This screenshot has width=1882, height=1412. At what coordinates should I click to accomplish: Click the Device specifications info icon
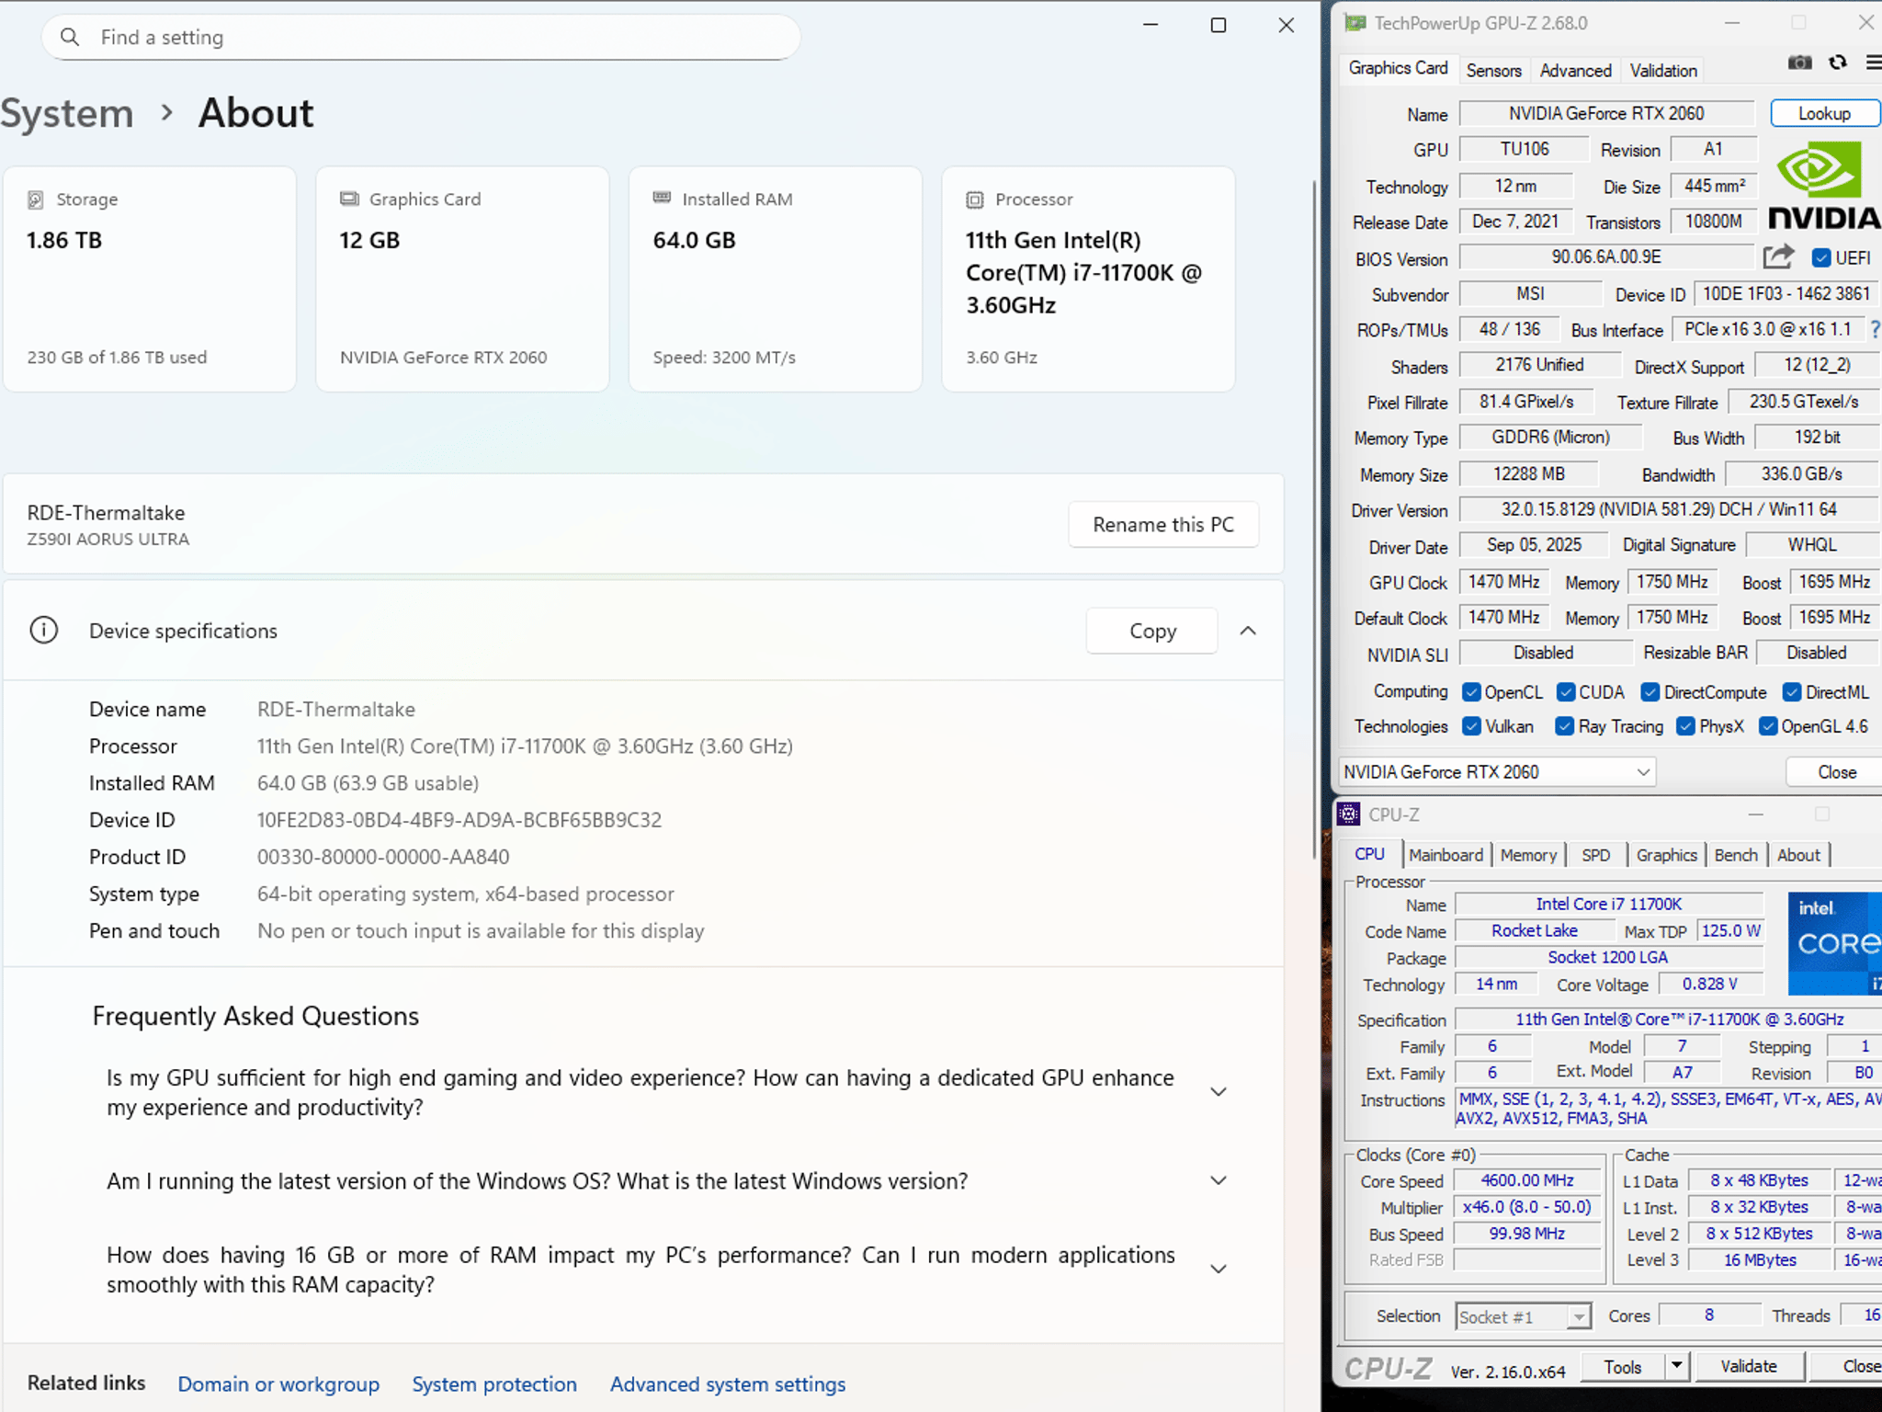(44, 631)
